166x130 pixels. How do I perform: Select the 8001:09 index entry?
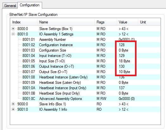[29, 83]
